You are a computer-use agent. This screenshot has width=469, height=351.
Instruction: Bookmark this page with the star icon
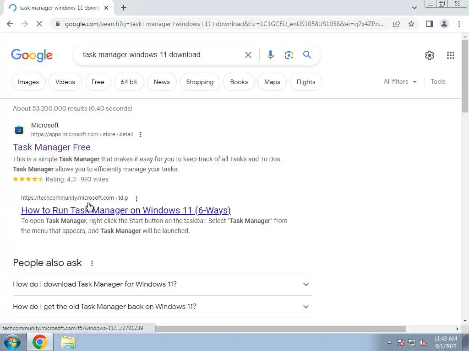(x=411, y=24)
